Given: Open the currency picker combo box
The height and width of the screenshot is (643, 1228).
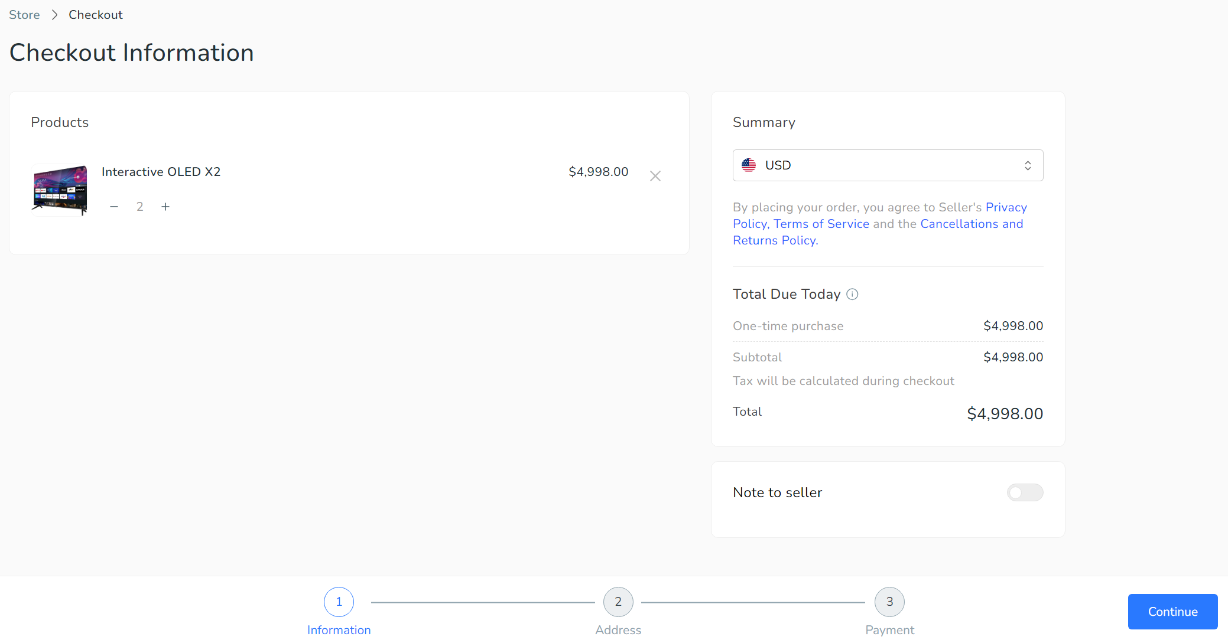Looking at the screenshot, I should (888, 165).
